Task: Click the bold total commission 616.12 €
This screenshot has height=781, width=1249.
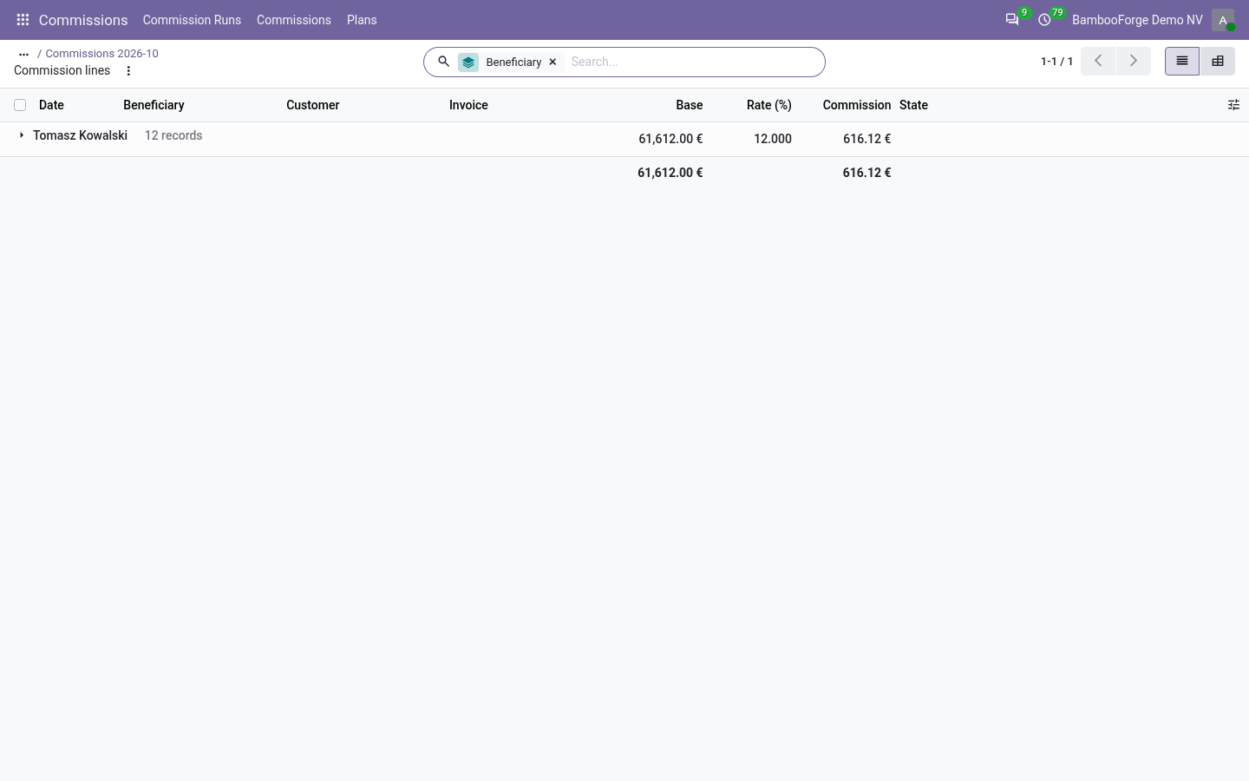Action: (866, 173)
